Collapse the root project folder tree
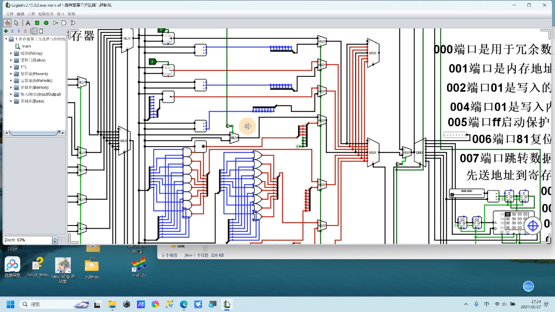 click(x=6, y=39)
